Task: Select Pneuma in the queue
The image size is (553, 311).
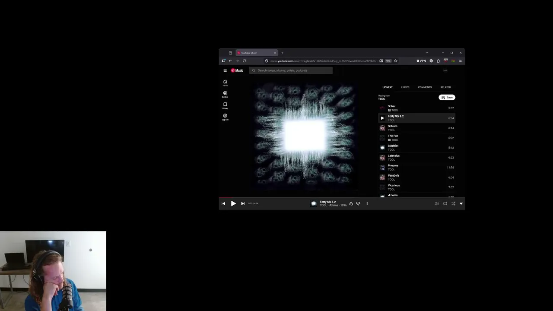Action: point(416,168)
